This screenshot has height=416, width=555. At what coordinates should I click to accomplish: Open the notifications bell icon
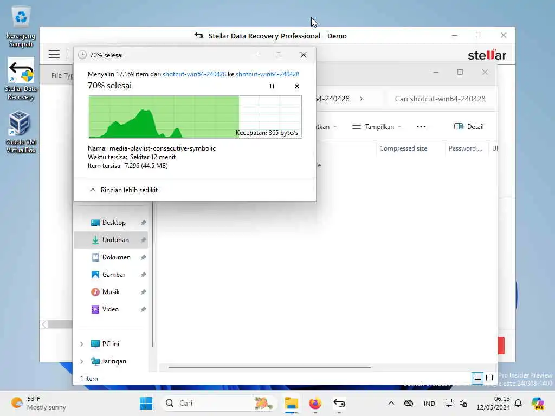518,403
